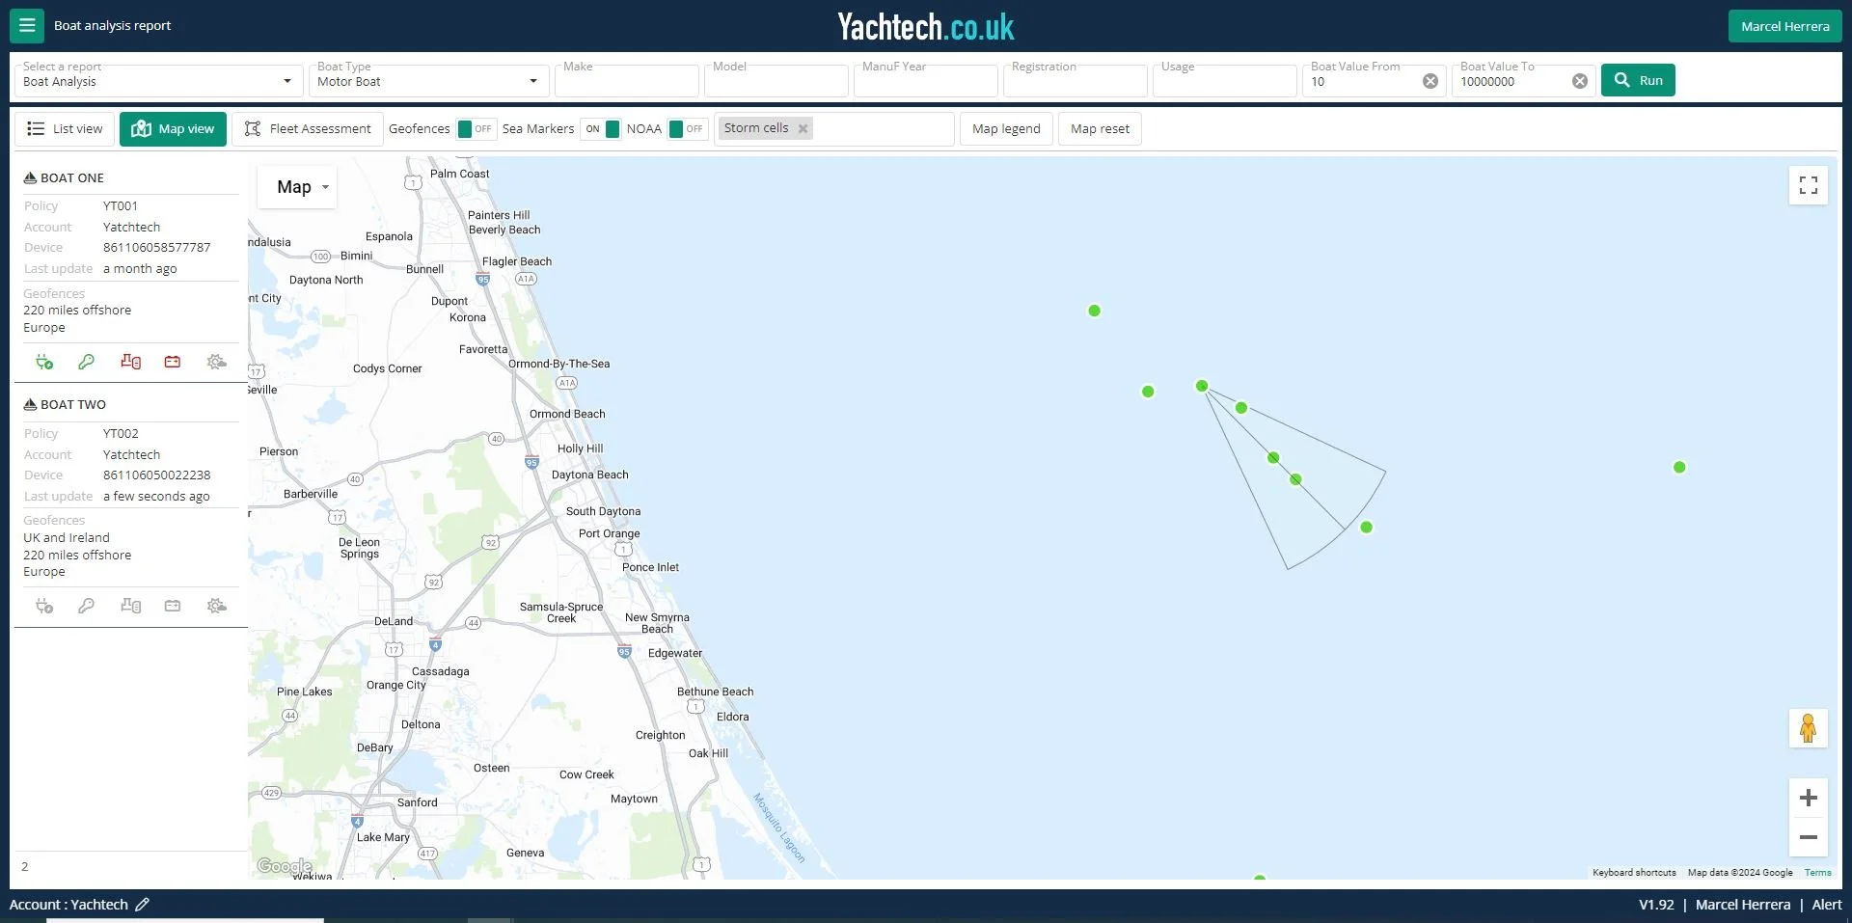Click BOAT TWO shore power plug icon
This screenshot has height=923, width=1852.
44,606
